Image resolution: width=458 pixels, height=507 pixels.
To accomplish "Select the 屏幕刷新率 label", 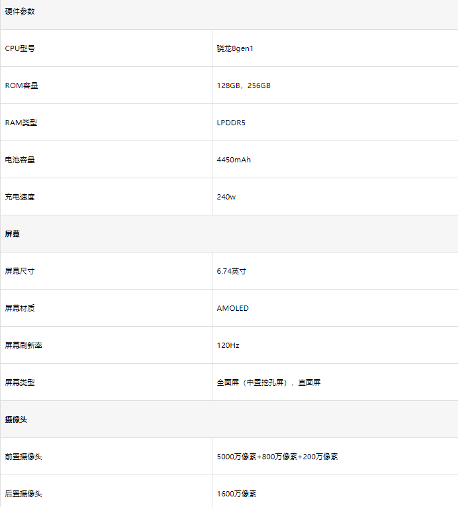I will tap(24, 345).
